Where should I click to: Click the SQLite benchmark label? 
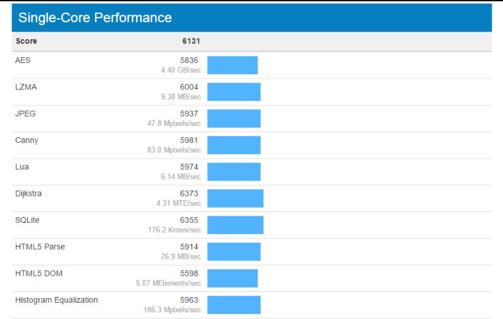[x=27, y=220]
